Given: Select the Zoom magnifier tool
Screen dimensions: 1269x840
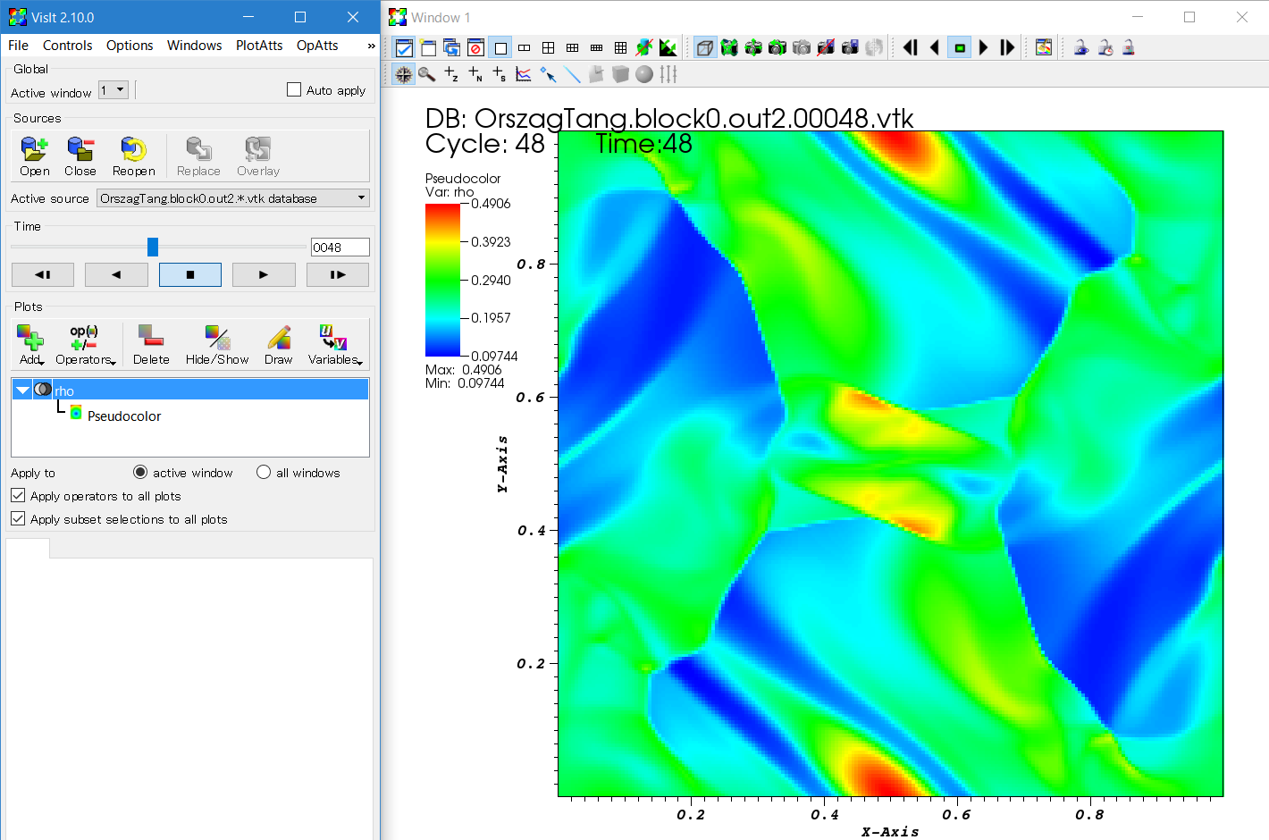Looking at the screenshot, I should pyautogui.click(x=427, y=74).
